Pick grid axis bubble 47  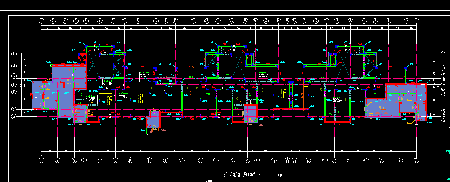(x=366, y=160)
